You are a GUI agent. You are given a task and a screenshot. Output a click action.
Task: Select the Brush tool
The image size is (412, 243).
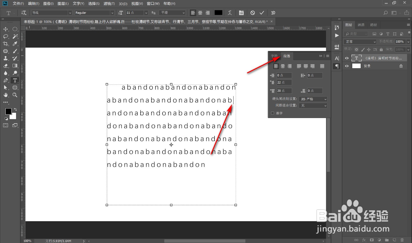click(x=15, y=51)
